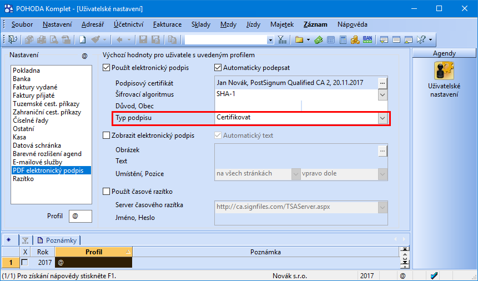The width and height of the screenshot is (478, 281).
Task: Click the Důvod text input field
Action: coord(258,106)
